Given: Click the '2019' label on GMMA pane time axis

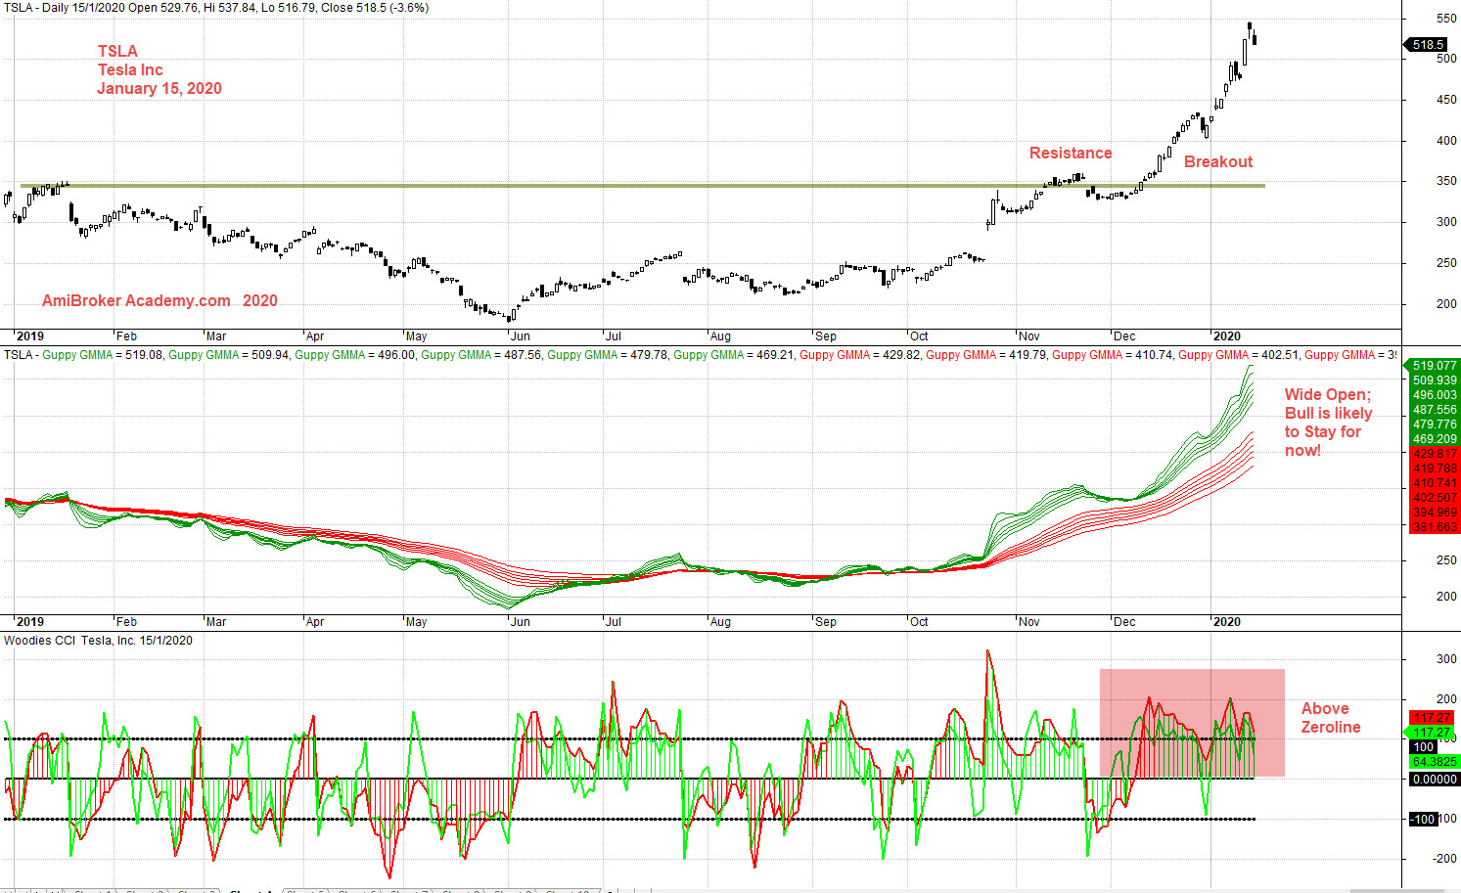Looking at the screenshot, I should [x=30, y=621].
